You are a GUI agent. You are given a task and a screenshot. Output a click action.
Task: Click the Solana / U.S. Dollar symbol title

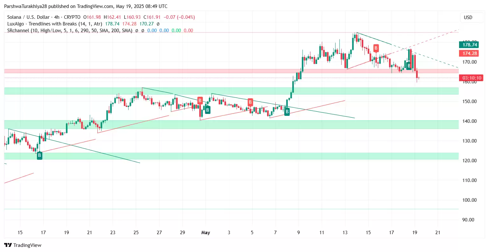pos(28,17)
